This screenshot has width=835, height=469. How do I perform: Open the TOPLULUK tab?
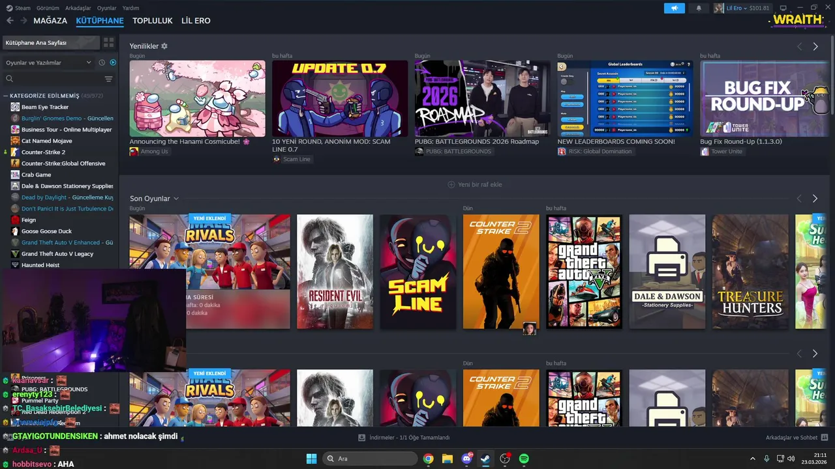tap(153, 21)
